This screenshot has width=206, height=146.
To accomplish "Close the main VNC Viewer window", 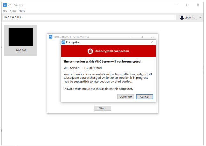I will pyautogui.click(x=198, y=5).
